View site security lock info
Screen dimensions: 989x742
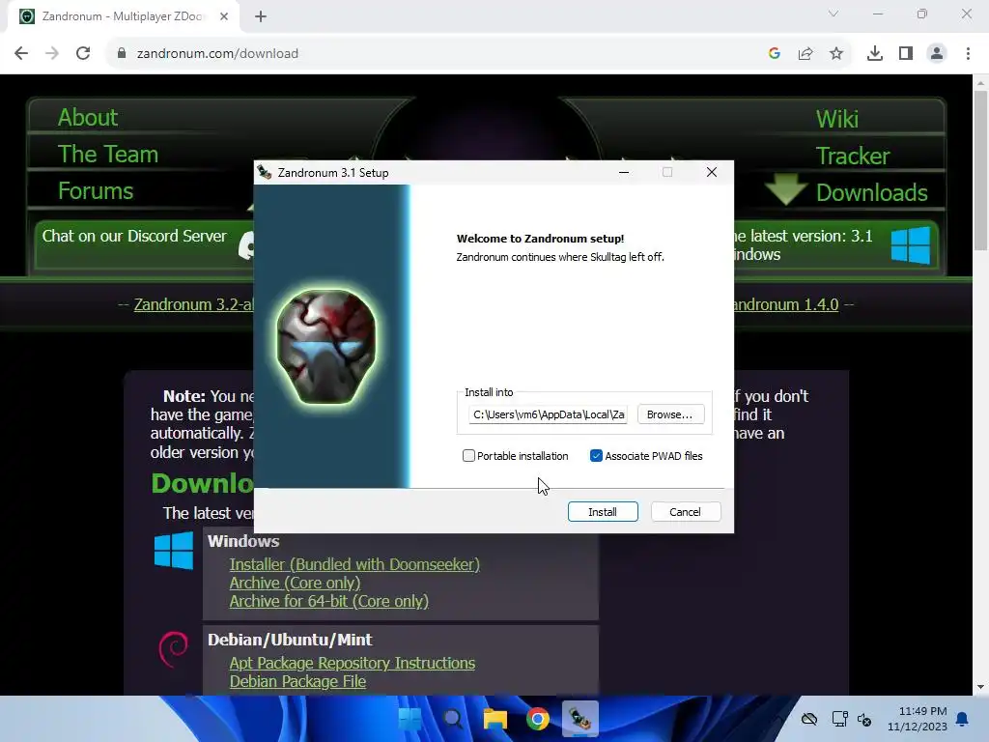tap(122, 53)
